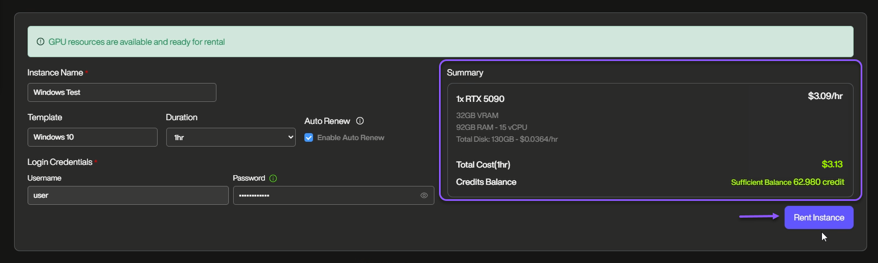
Task: Click the Enable Auto Renew label text
Action: pyautogui.click(x=351, y=138)
